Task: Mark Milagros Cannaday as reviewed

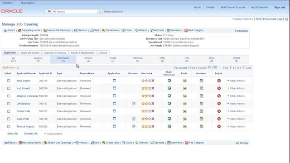Action: (x=169, y=96)
